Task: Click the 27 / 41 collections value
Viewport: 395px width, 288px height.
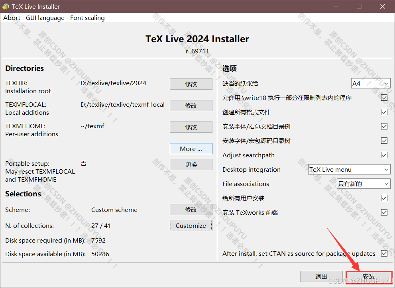Action: click(101, 225)
